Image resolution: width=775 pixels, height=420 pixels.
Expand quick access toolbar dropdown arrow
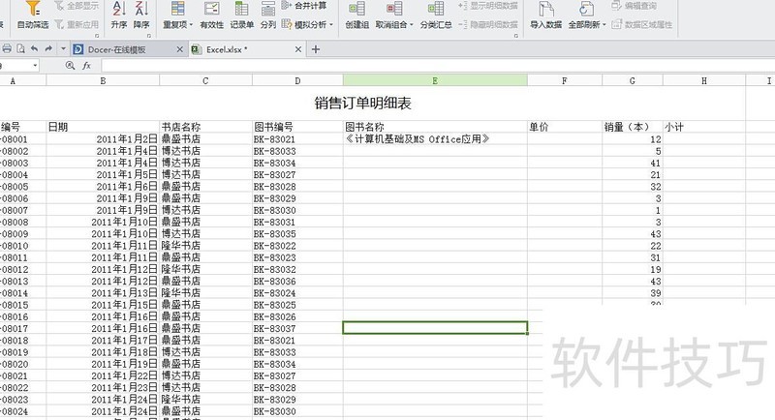63,48
